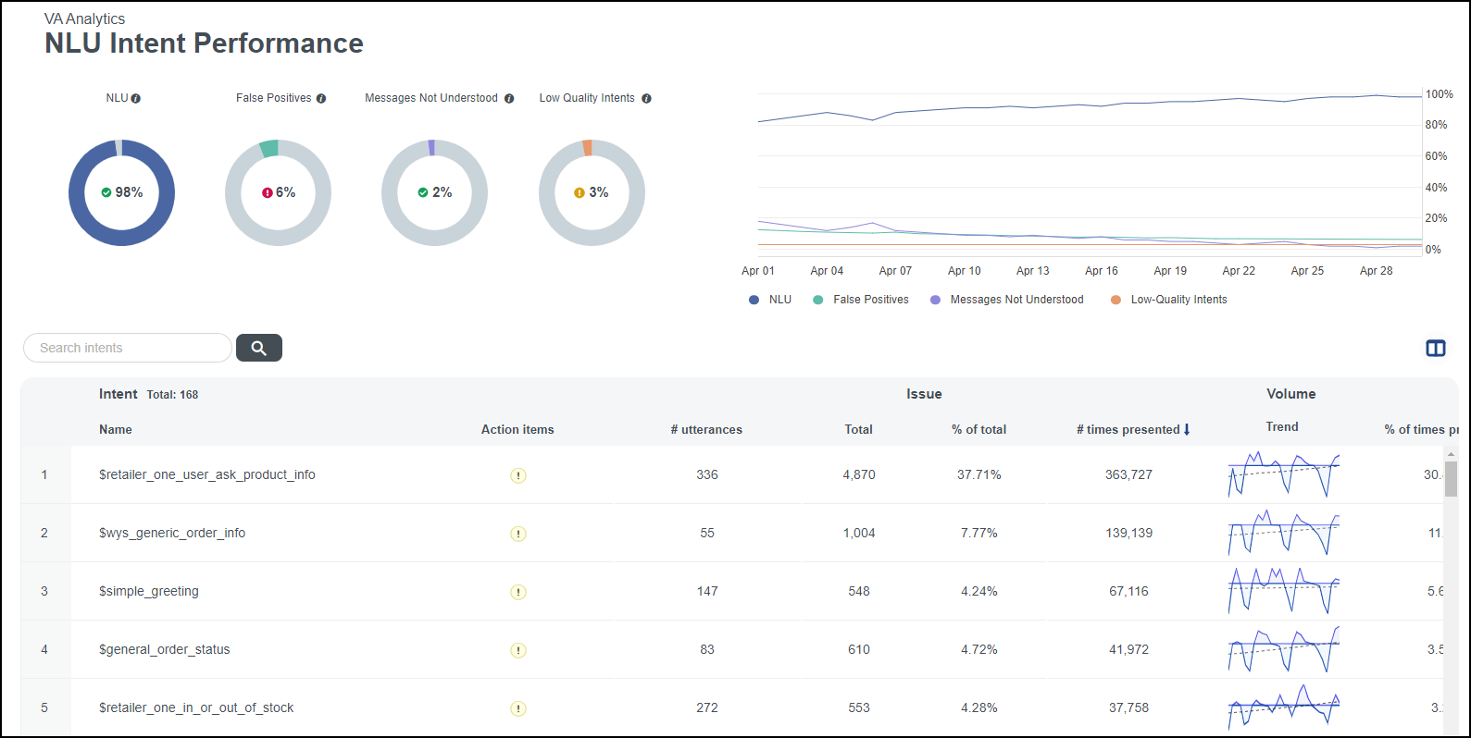Open the column layout selector icon
The width and height of the screenshot is (1471, 738).
(x=1436, y=349)
